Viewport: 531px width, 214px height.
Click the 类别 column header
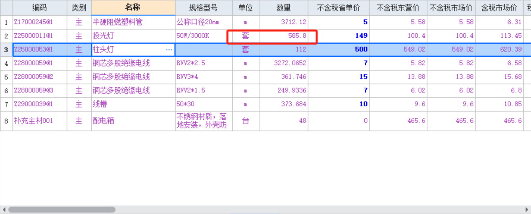click(x=79, y=8)
